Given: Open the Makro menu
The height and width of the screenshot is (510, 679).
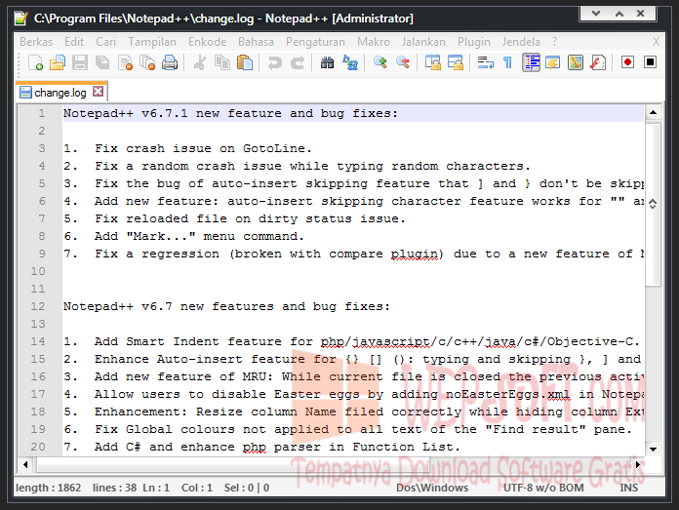Looking at the screenshot, I should (374, 42).
